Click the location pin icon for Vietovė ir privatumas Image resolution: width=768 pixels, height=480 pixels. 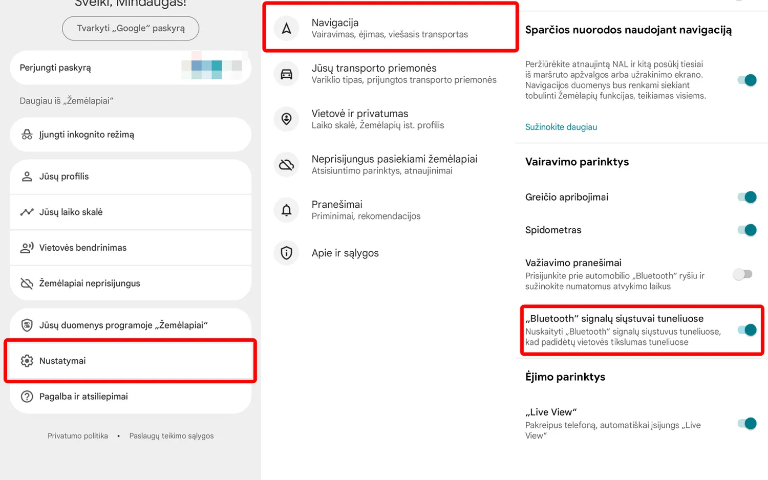coord(286,119)
